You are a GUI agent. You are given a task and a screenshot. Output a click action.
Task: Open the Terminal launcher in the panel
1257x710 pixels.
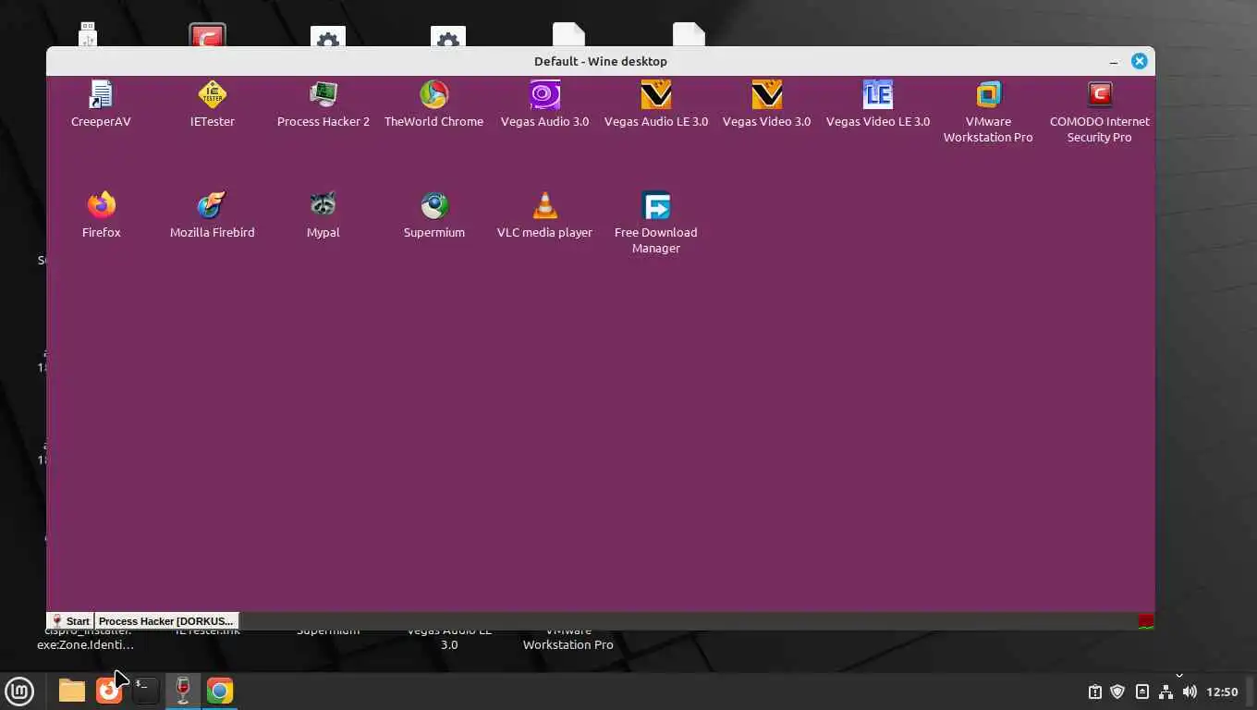pyautogui.click(x=145, y=691)
